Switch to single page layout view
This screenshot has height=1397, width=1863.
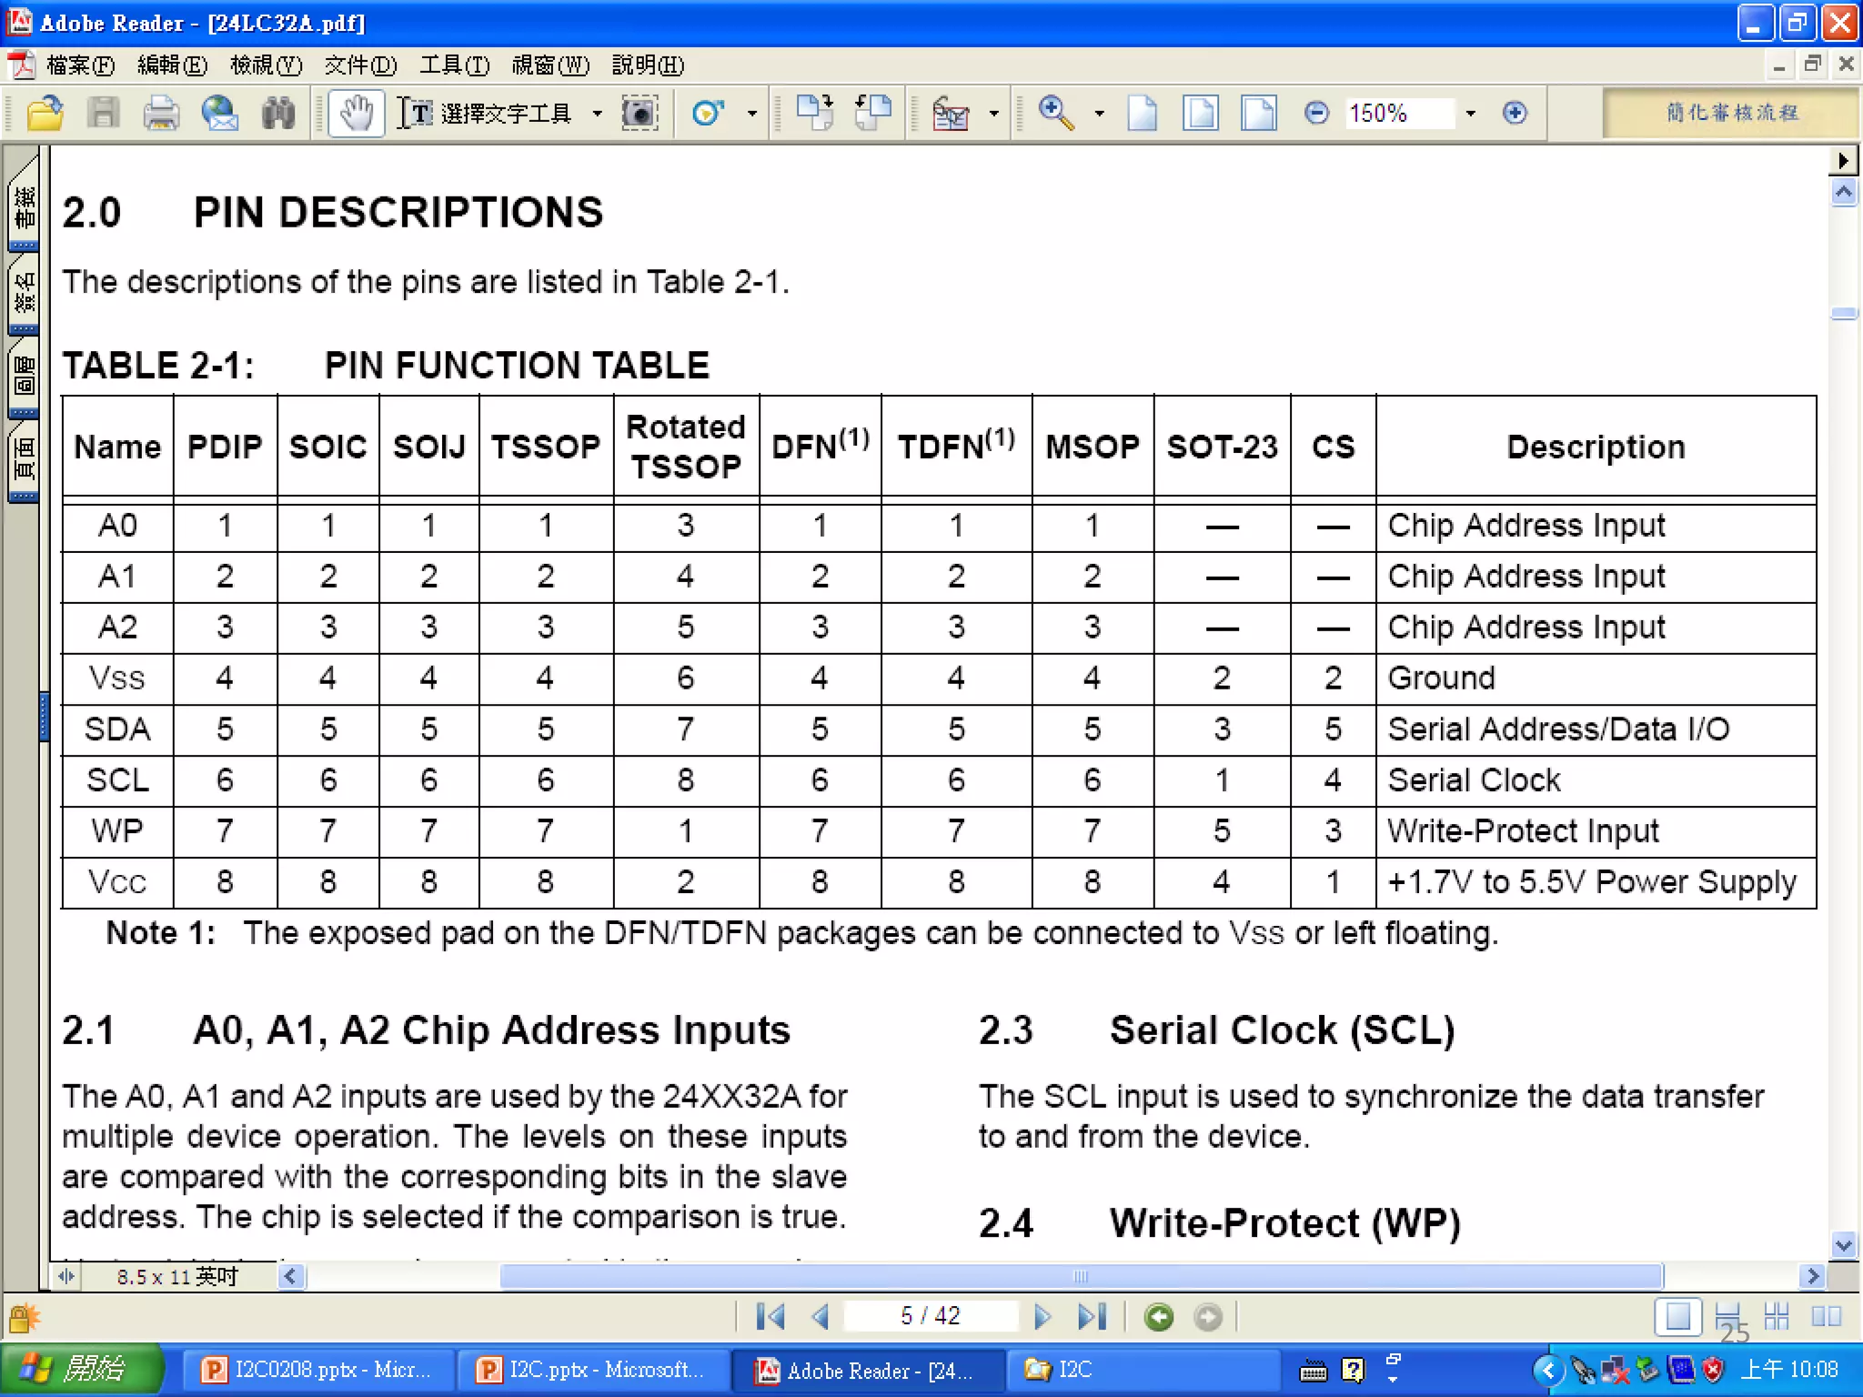click(x=1678, y=1316)
